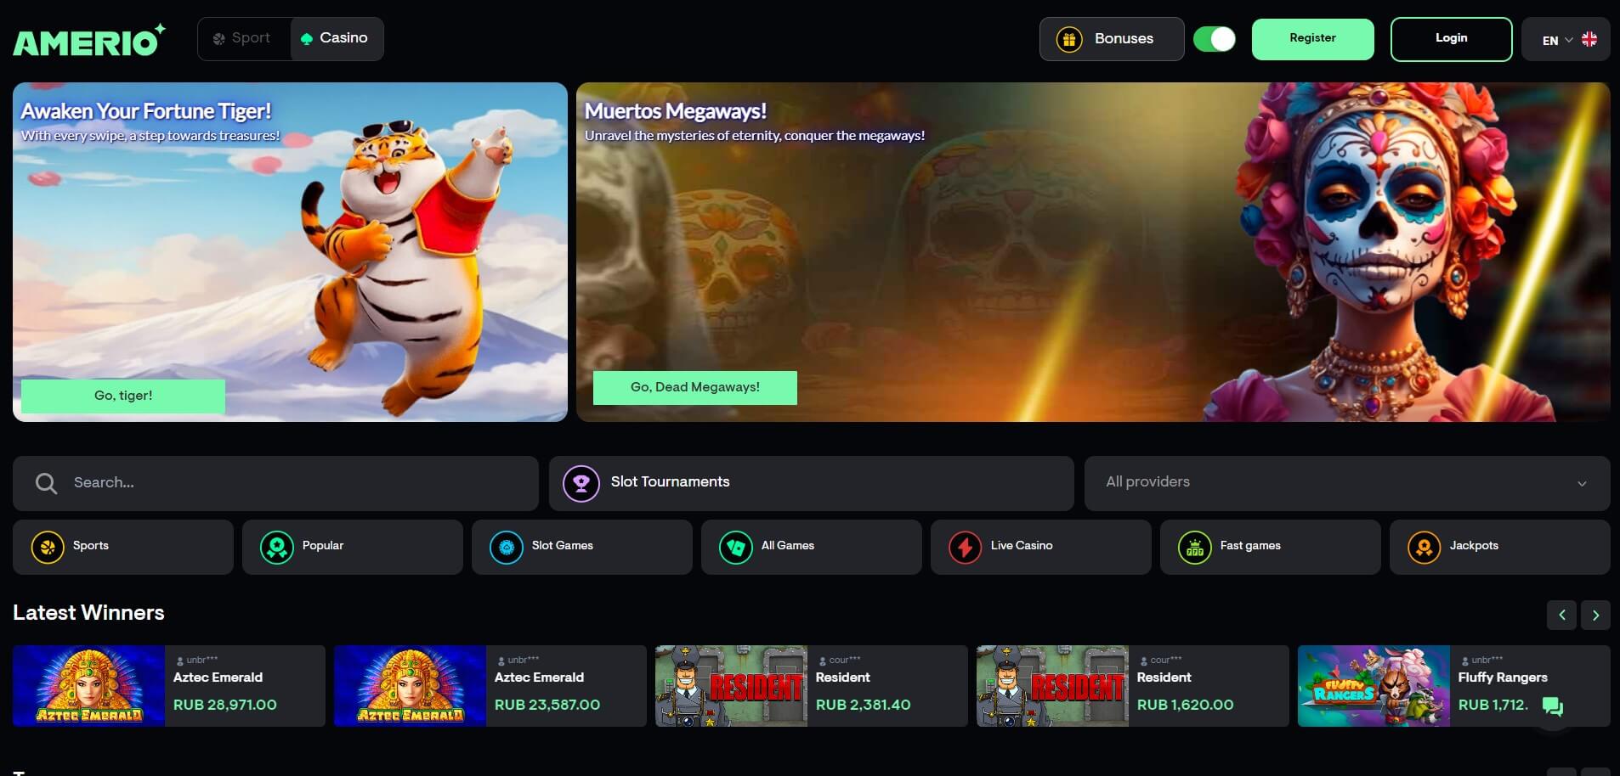The image size is (1620, 776).
Task: Open the EN language dropdown
Action: (1566, 39)
